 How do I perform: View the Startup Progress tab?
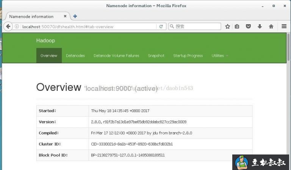tap(188, 56)
